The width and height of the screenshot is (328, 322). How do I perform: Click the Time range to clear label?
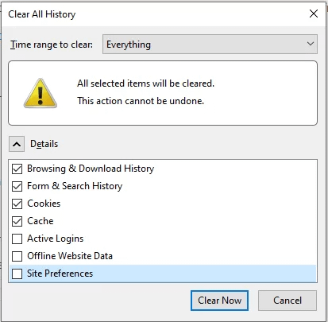pyautogui.click(x=52, y=45)
